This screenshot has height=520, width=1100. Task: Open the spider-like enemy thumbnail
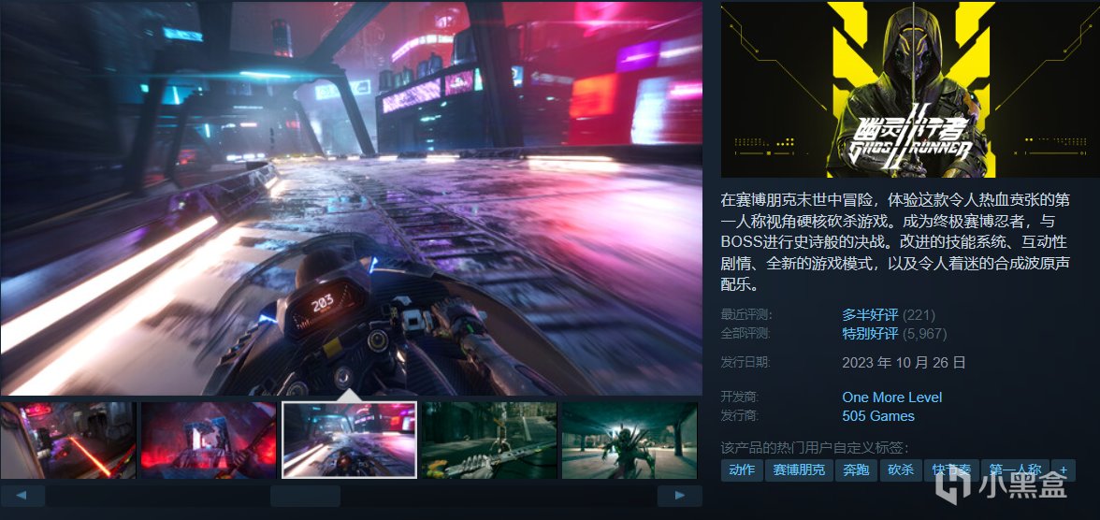pos(630,440)
